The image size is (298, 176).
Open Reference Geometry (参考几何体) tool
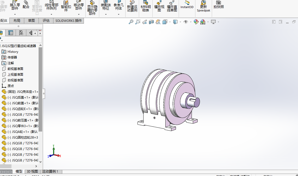coord(119,5)
